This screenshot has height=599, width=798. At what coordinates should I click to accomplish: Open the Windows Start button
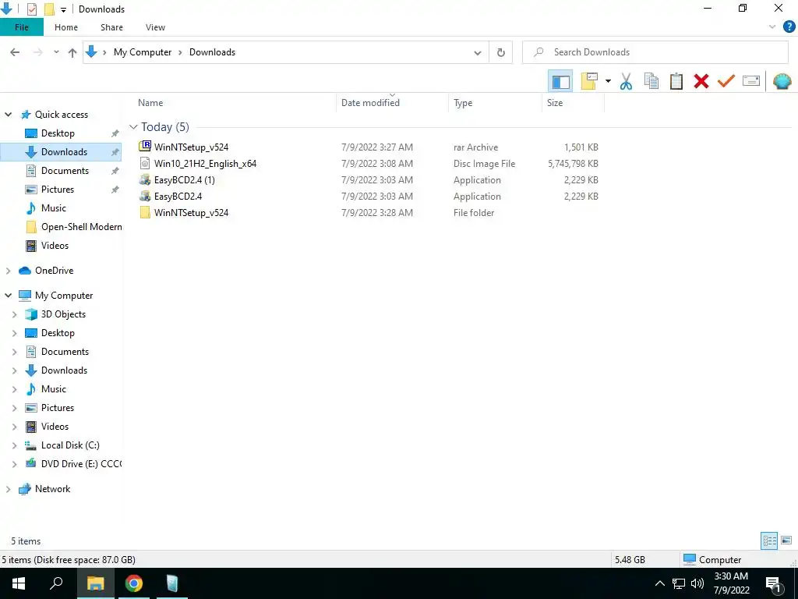tap(19, 583)
